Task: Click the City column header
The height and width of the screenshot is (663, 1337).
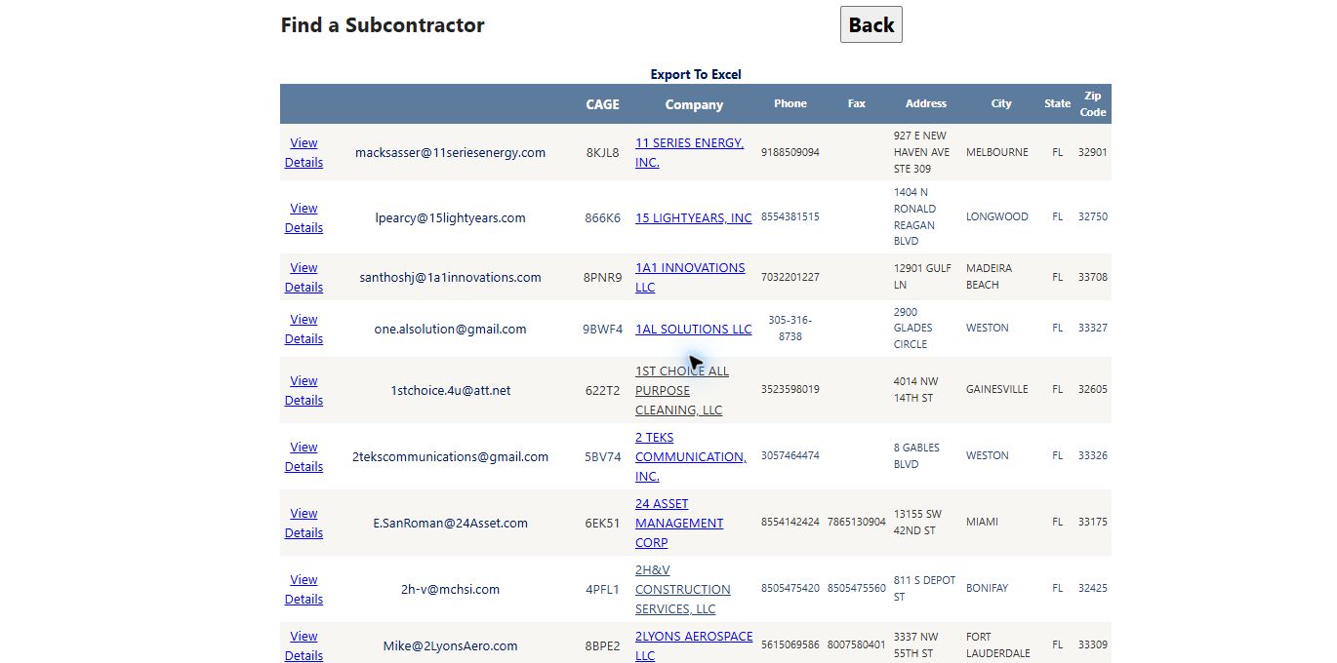Action: coord(1001,103)
